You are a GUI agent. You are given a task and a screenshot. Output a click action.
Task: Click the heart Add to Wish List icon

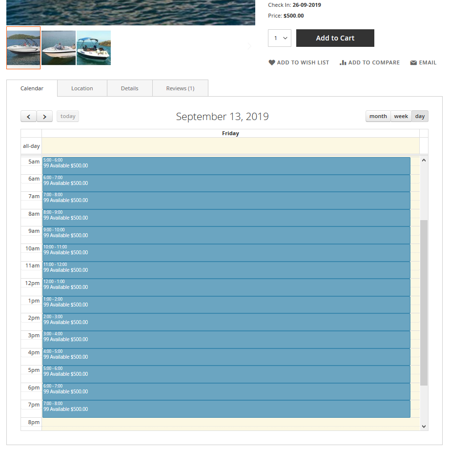tap(272, 62)
